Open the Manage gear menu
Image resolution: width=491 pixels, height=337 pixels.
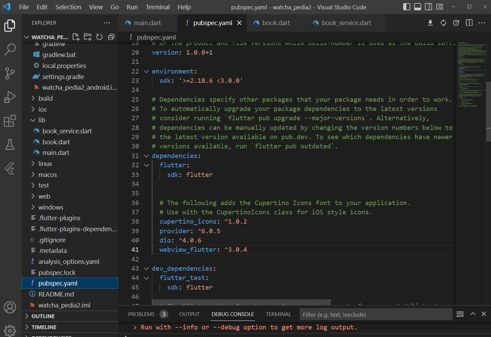10,330
